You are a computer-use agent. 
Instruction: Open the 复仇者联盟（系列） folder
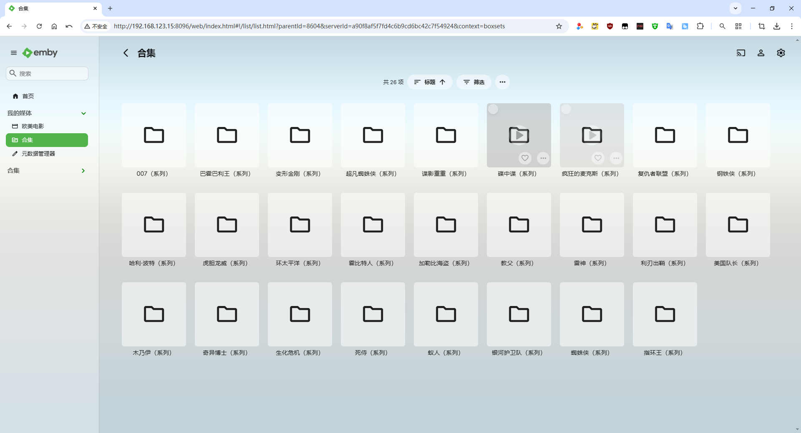tap(665, 135)
